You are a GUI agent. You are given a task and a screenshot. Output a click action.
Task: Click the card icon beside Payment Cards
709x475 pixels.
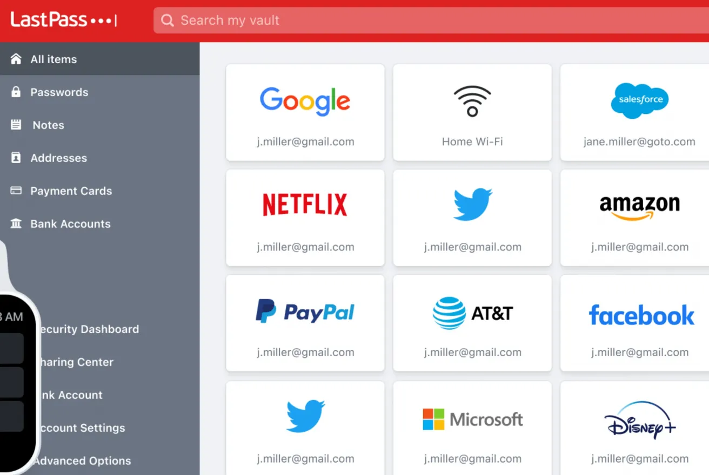click(x=16, y=191)
